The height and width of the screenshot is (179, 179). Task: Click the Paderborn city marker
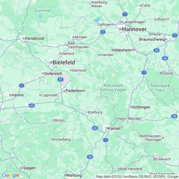click(64, 91)
